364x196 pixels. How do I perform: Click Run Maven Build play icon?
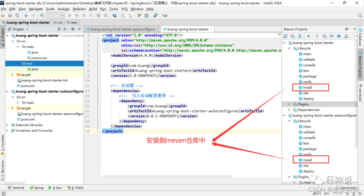pos(317,36)
